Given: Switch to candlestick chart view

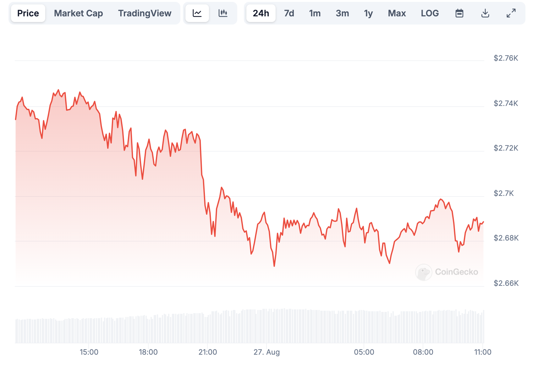Looking at the screenshot, I should coord(223,13).
